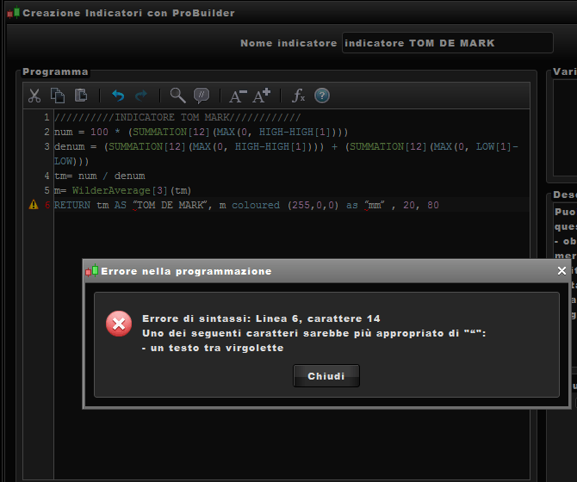The image size is (577, 482).
Task: Click the Paste clipboard icon
Action: tap(81, 96)
